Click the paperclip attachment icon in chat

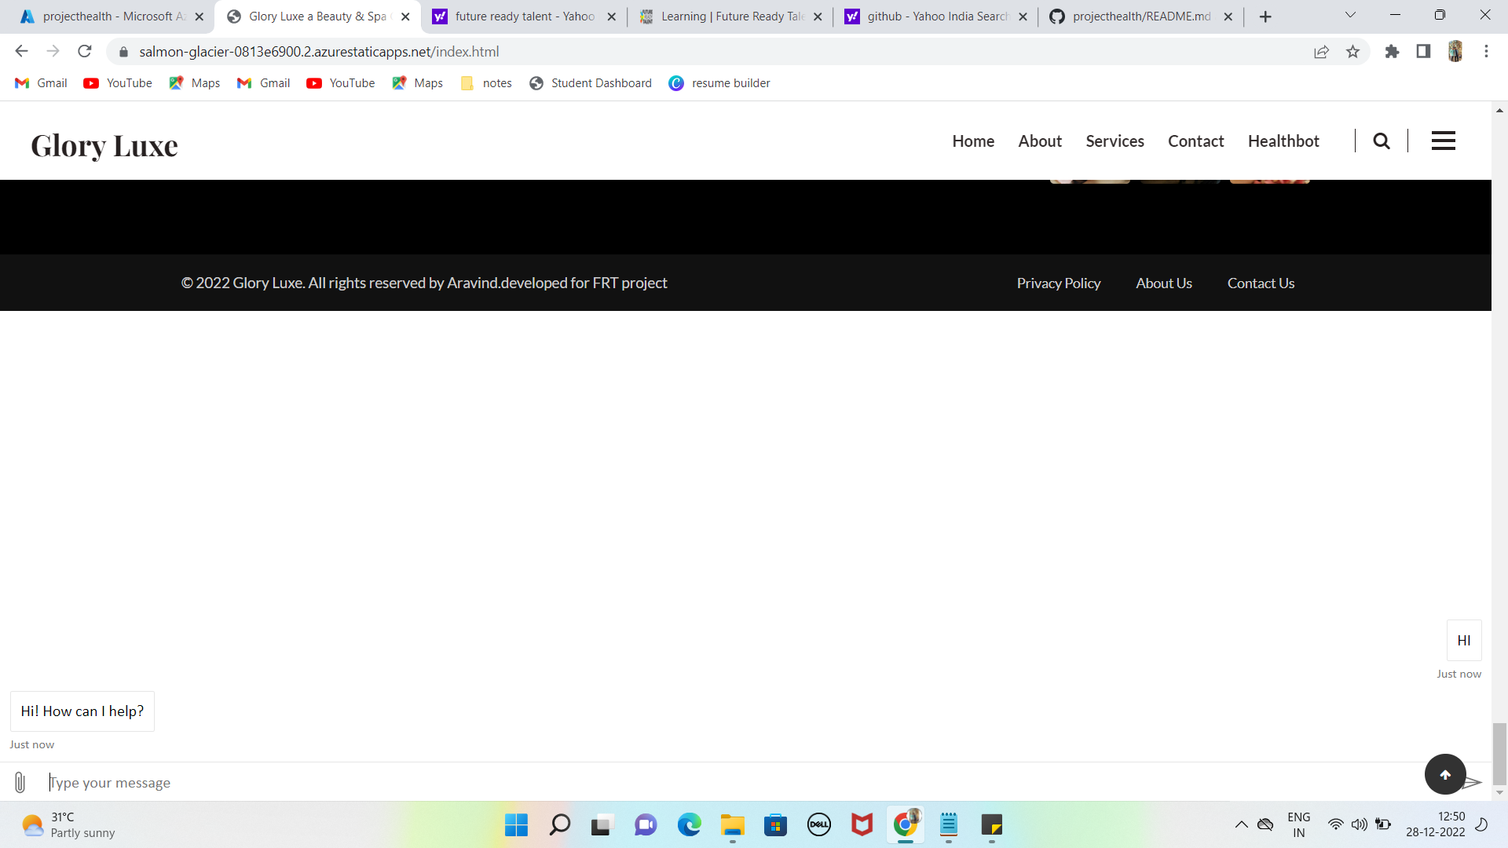click(x=20, y=782)
